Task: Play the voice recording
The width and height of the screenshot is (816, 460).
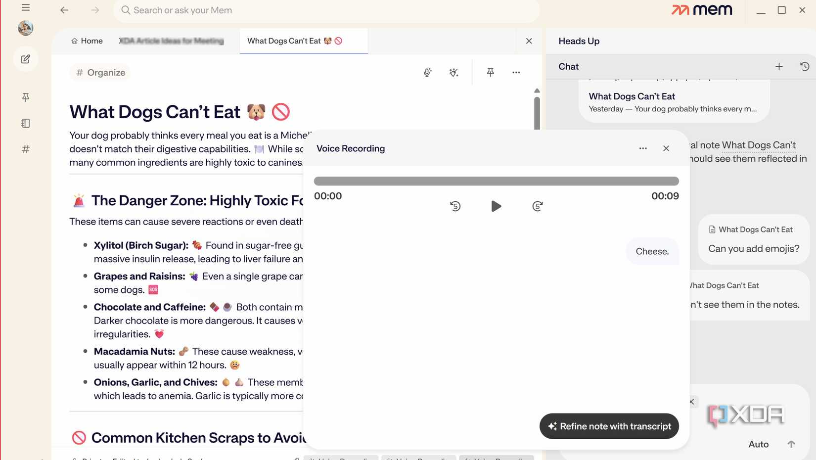Action: tap(496, 206)
